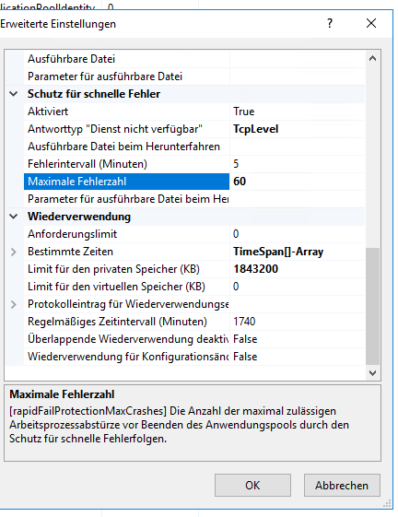Click scrollbar up arrow

372,59
